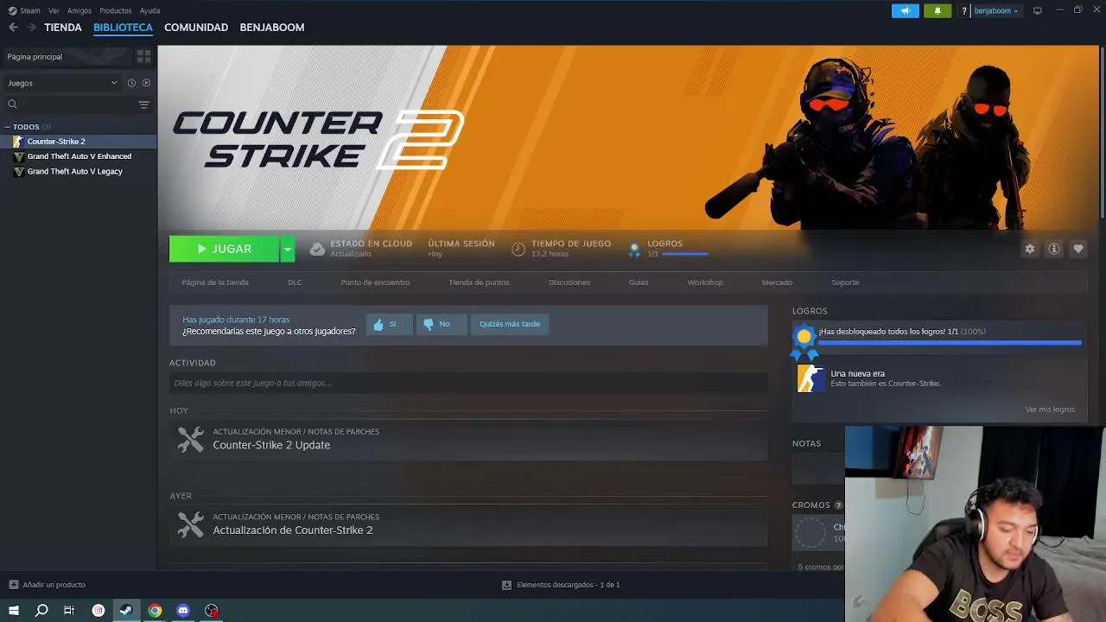Open Punto de encuentro link

pyautogui.click(x=375, y=282)
